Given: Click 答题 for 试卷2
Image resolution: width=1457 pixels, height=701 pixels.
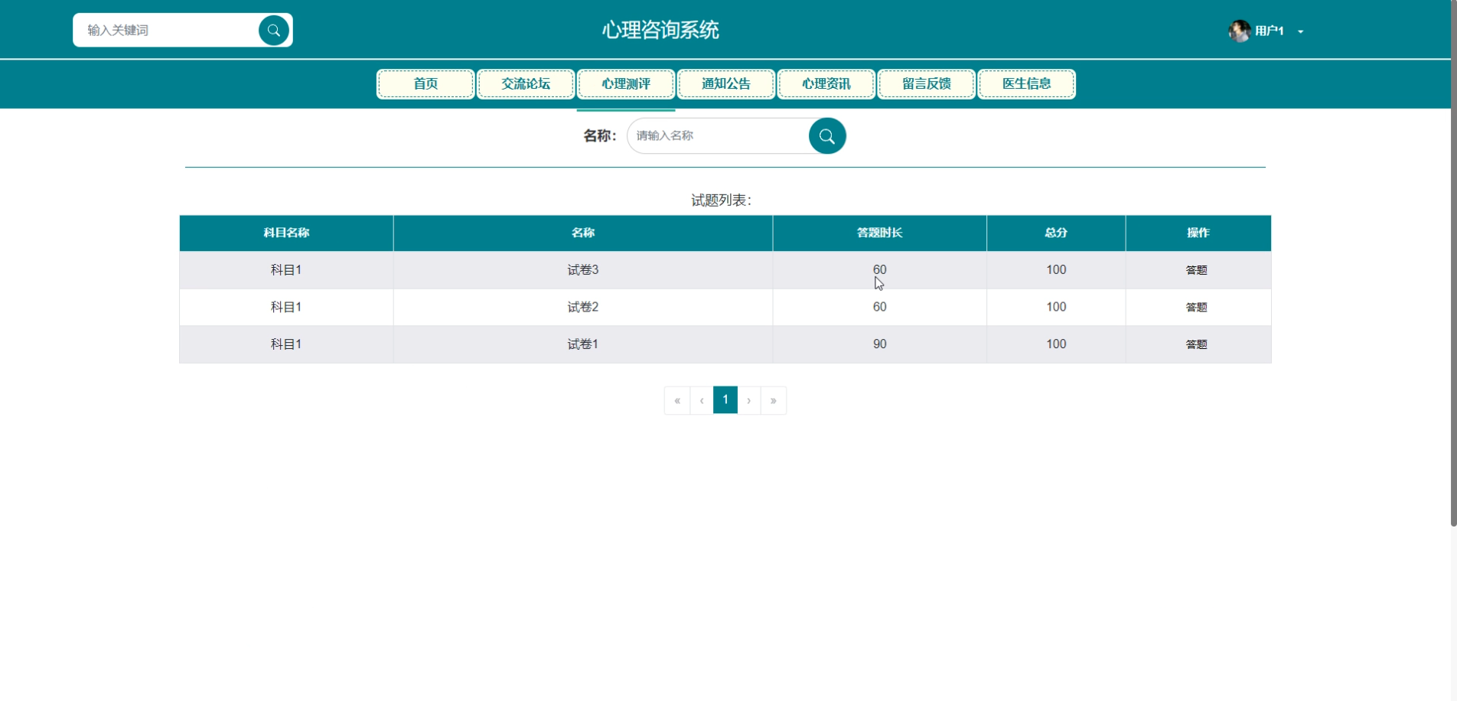Looking at the screenshot, I should [x=1197, y=308].
